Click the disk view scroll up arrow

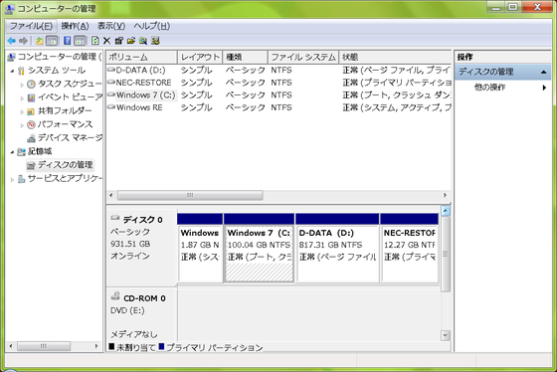point(446,211)
